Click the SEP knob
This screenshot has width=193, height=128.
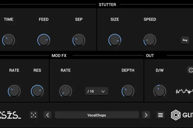79,40
